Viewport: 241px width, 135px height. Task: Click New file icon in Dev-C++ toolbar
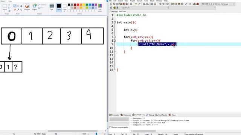111,4
